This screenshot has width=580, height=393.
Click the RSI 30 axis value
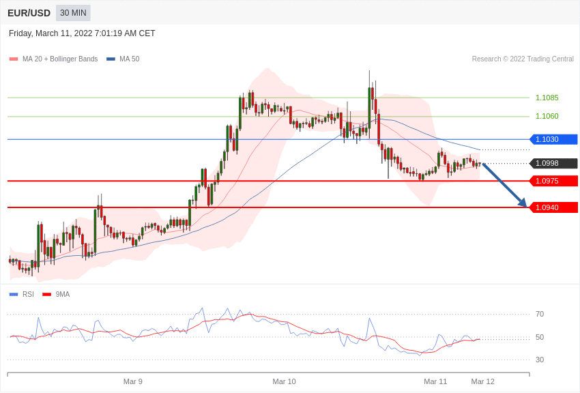pos(540,360)
